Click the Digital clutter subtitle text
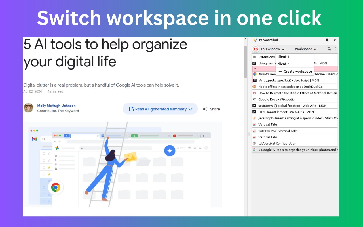The image size is (363, 227). (101, 85)
